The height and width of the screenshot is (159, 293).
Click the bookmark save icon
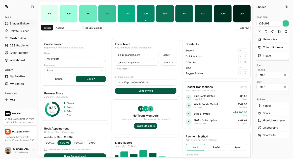[x=279, y=32]
